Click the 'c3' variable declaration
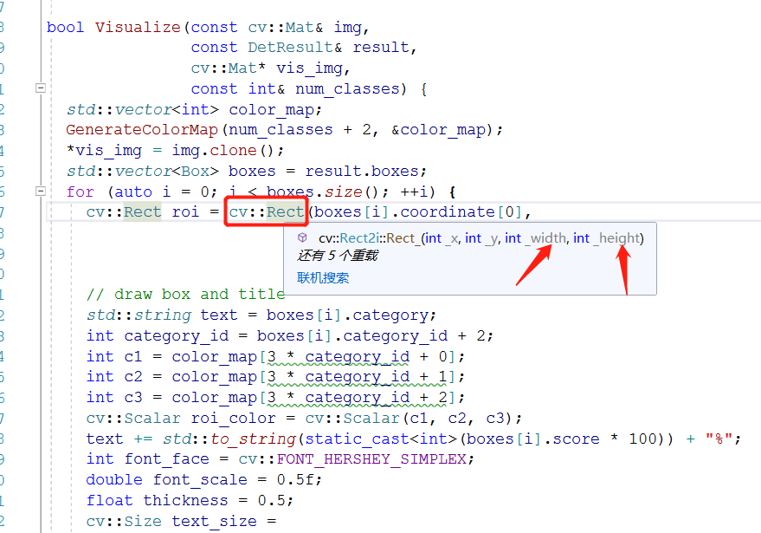 [133, 398]
